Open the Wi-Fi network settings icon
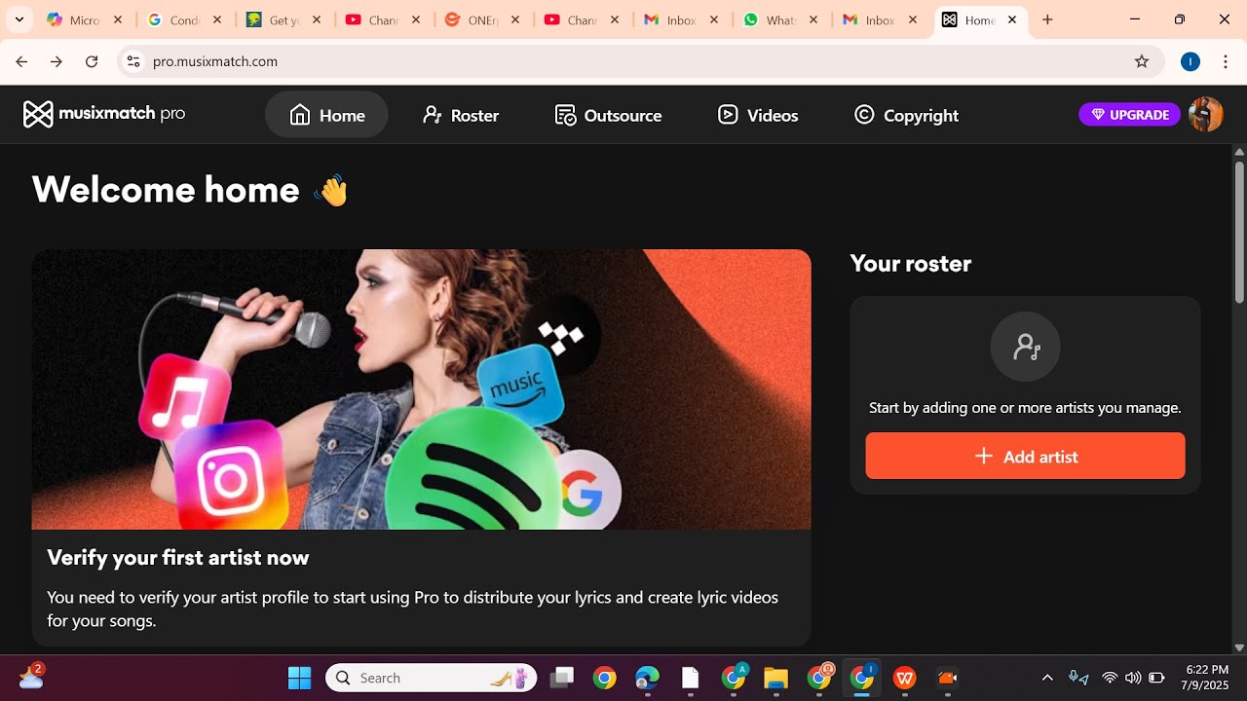The height and width of the screenshot is (701, 1247). [x=1110, y=678]
